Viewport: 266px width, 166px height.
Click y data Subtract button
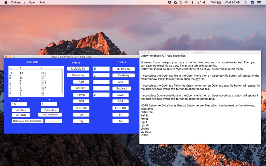pyautogui.click(x=80, y=88)
